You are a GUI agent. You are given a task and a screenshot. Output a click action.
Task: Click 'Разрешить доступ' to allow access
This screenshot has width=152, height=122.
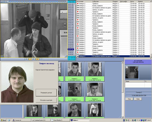click(46, 93)
